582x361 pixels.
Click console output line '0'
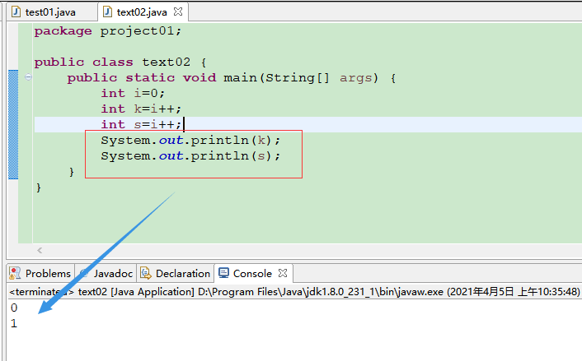14,308
